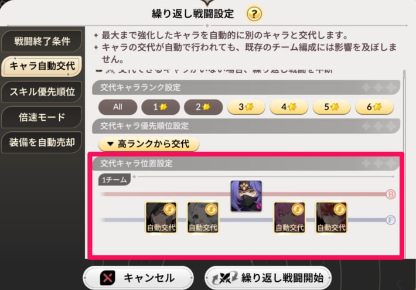This screenshot has height=290, width=416.
Task: Open the question mark help icon
Action: (x=254, y=13)
